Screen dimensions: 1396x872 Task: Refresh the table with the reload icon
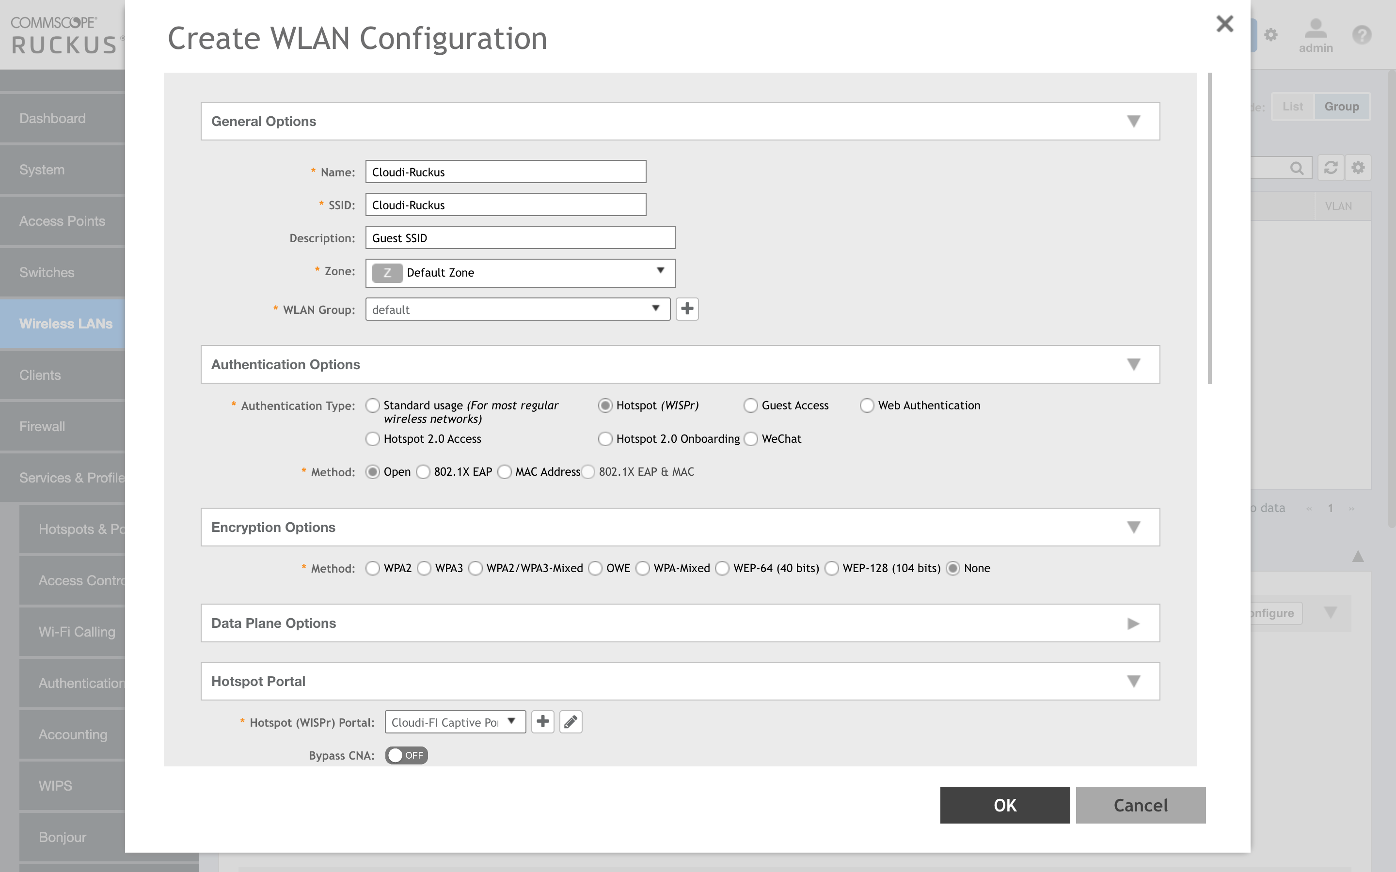1330,168
